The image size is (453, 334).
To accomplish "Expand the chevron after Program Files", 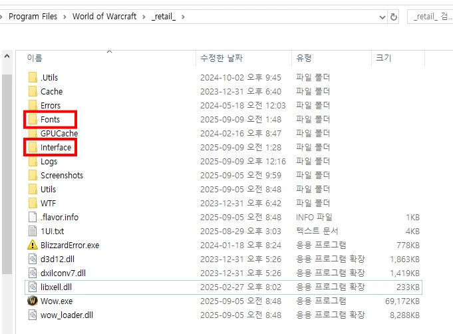I will pyautogui.click(x=65, y=17).
